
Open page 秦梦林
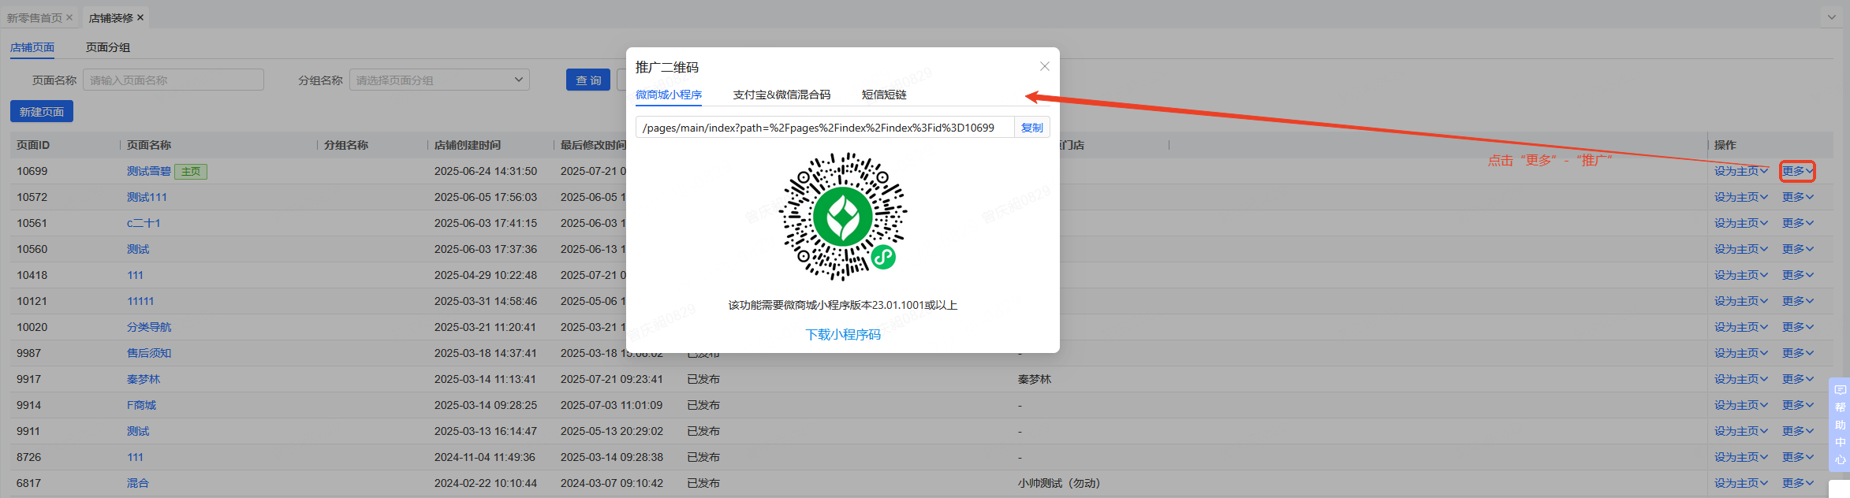[x=144, y=379]
